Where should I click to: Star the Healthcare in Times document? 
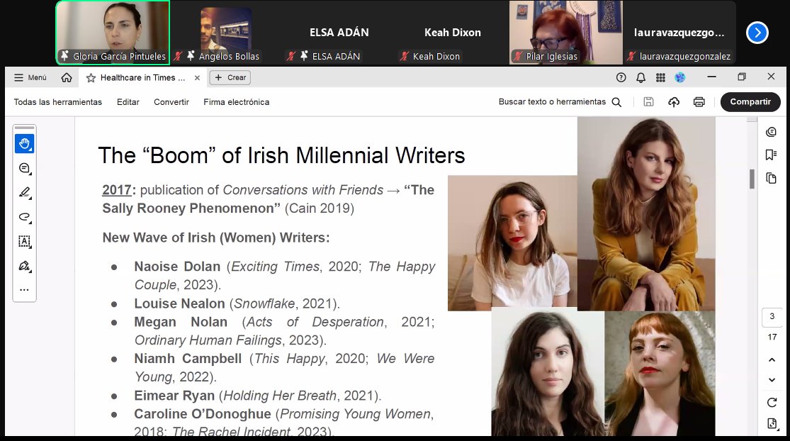(x=91, y=78)
